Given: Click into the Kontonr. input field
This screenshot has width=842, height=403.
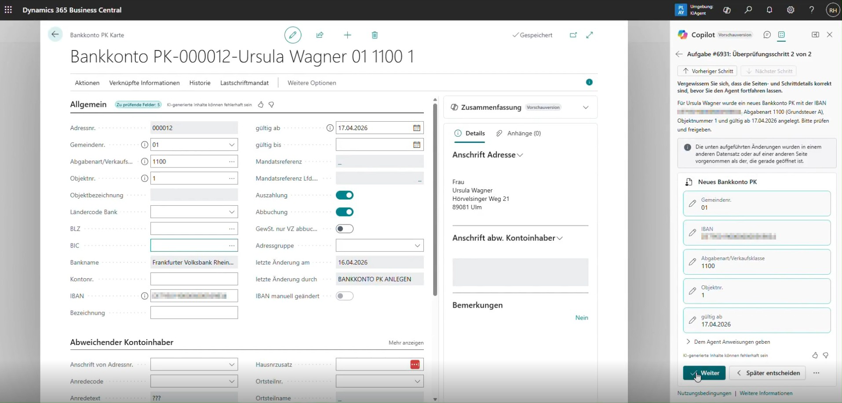Looking at the screenshot, I should 194,279.
